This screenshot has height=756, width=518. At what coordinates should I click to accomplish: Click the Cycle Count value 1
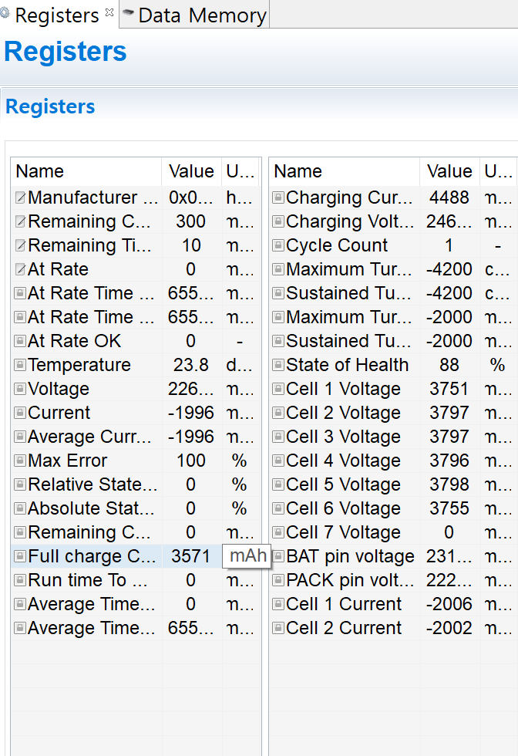pos(449,246)
